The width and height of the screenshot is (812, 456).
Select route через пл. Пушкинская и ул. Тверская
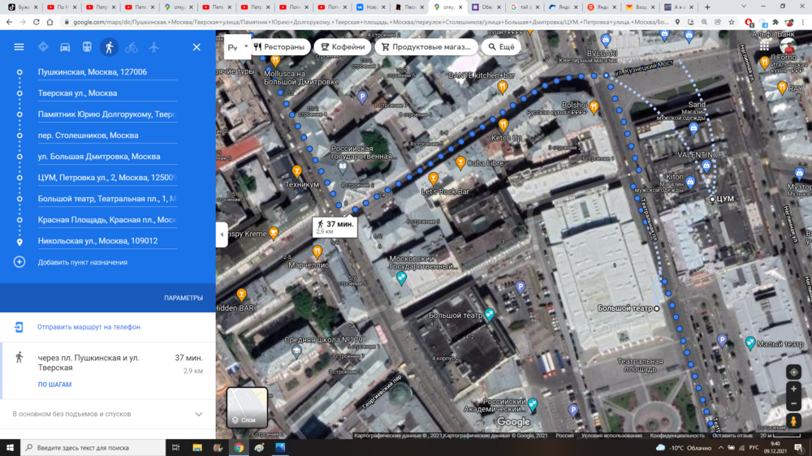tap(108, 371)
